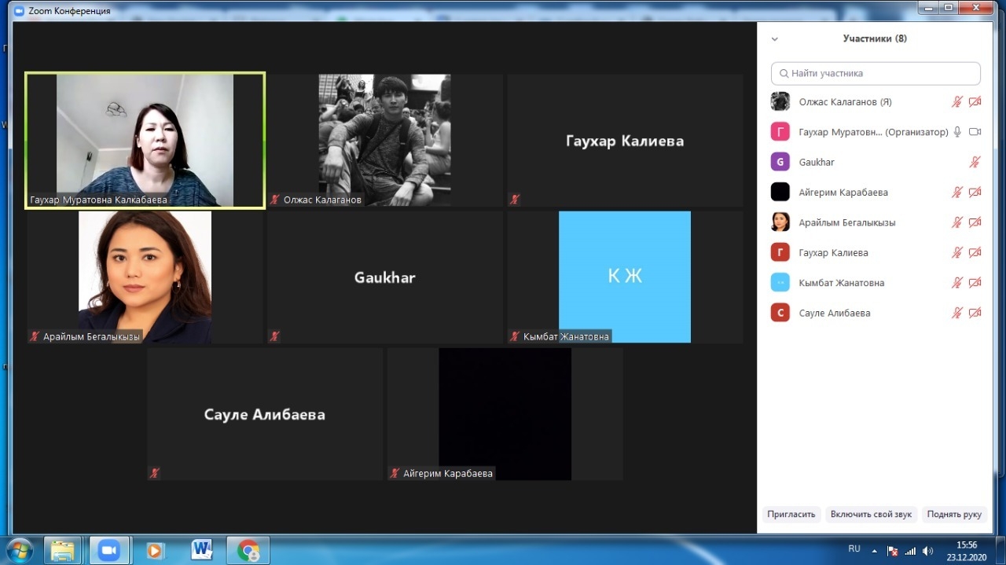Select Олжас Калаганов (Я) in participants list
Viewport: 1006px width, 565px height.
tap(845, 102)
